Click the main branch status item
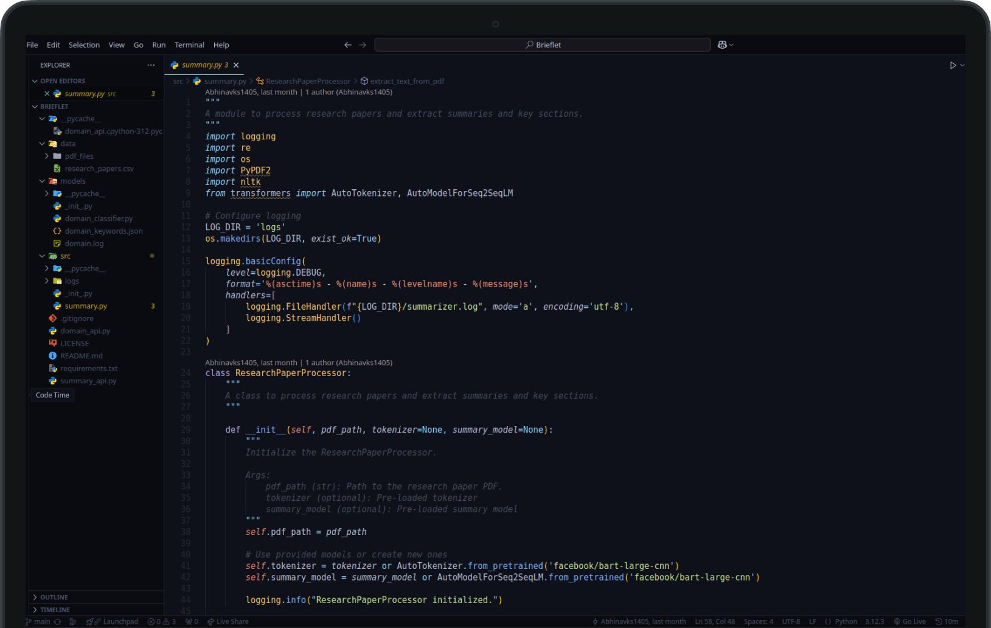This screenshot has width=991, height=628. [x=38, y=621]
